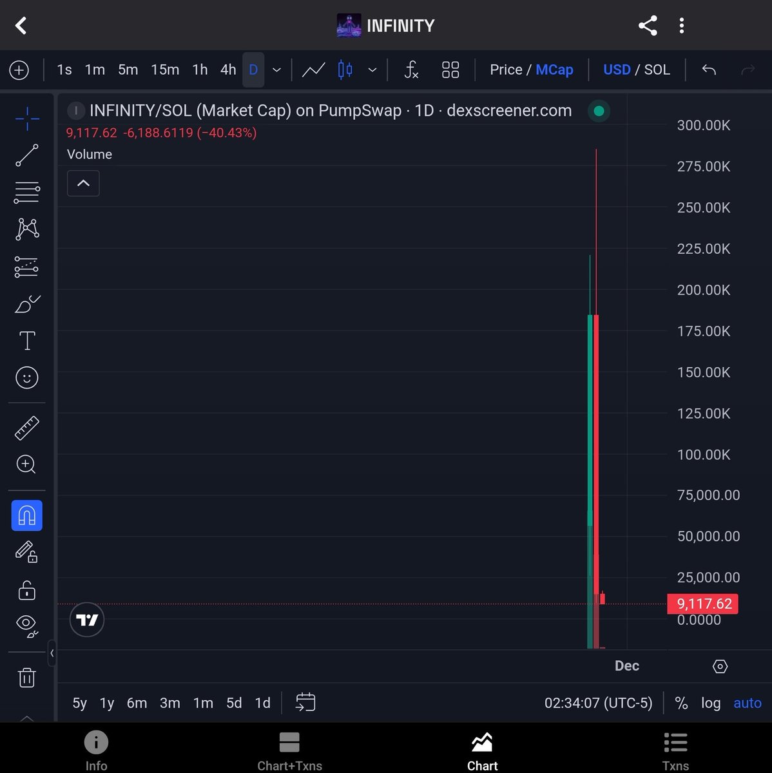The image size is (772, 773).
Task: Set the range to 1y
Action: pos(107,703)
